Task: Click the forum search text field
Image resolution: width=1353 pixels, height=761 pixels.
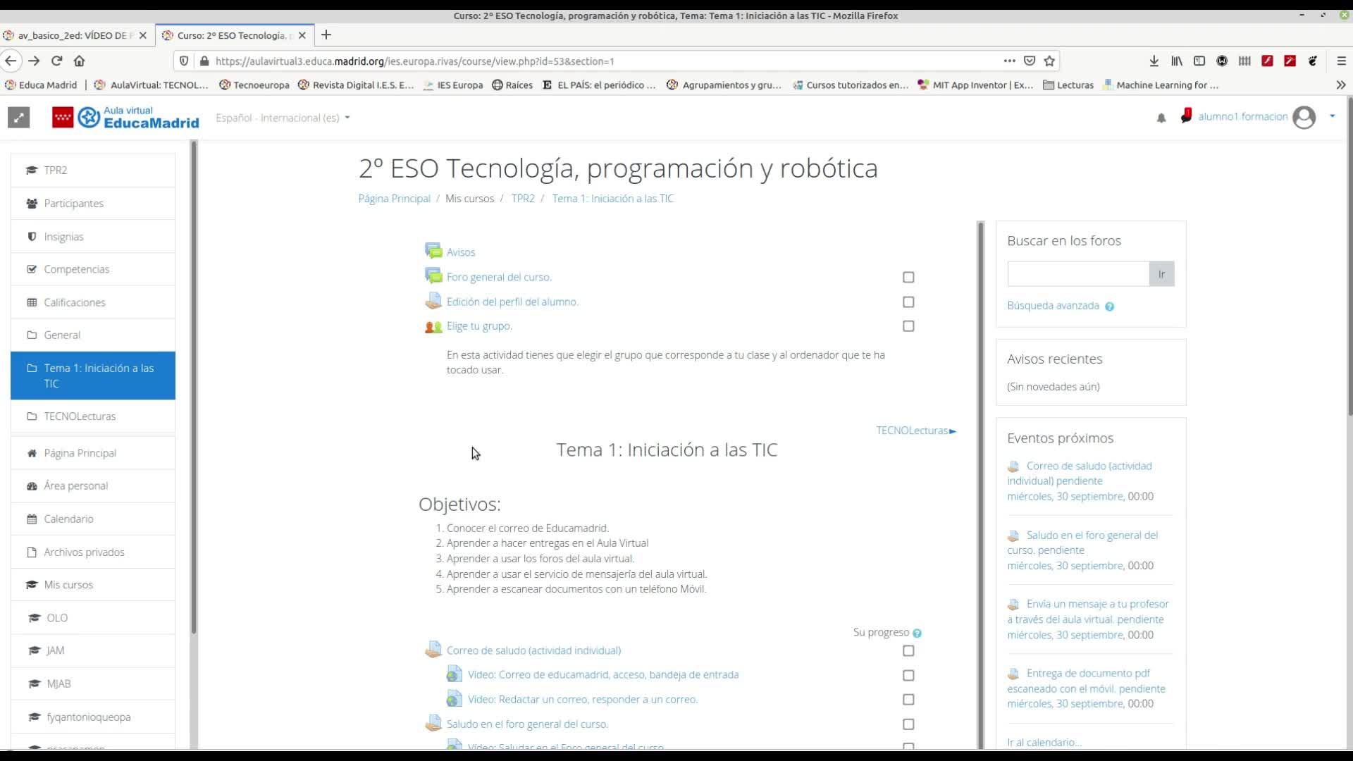Action: 1077,274
